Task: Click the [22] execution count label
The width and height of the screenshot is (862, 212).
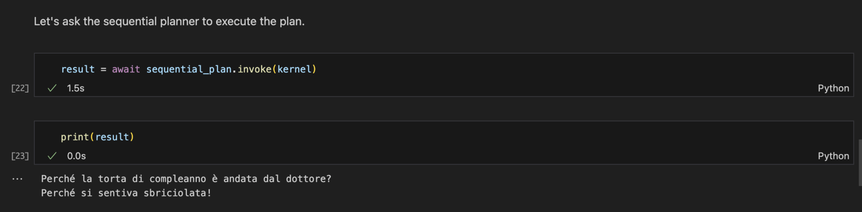Action: click(x=20, y=88)
